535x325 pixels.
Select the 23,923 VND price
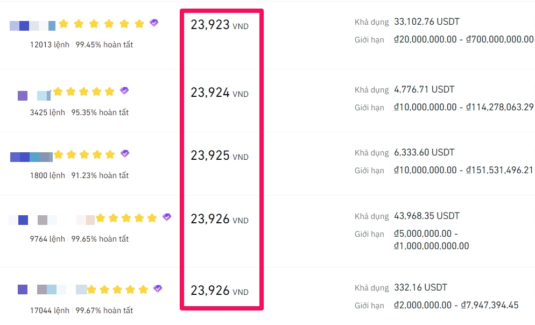click(x=220, y=25)
